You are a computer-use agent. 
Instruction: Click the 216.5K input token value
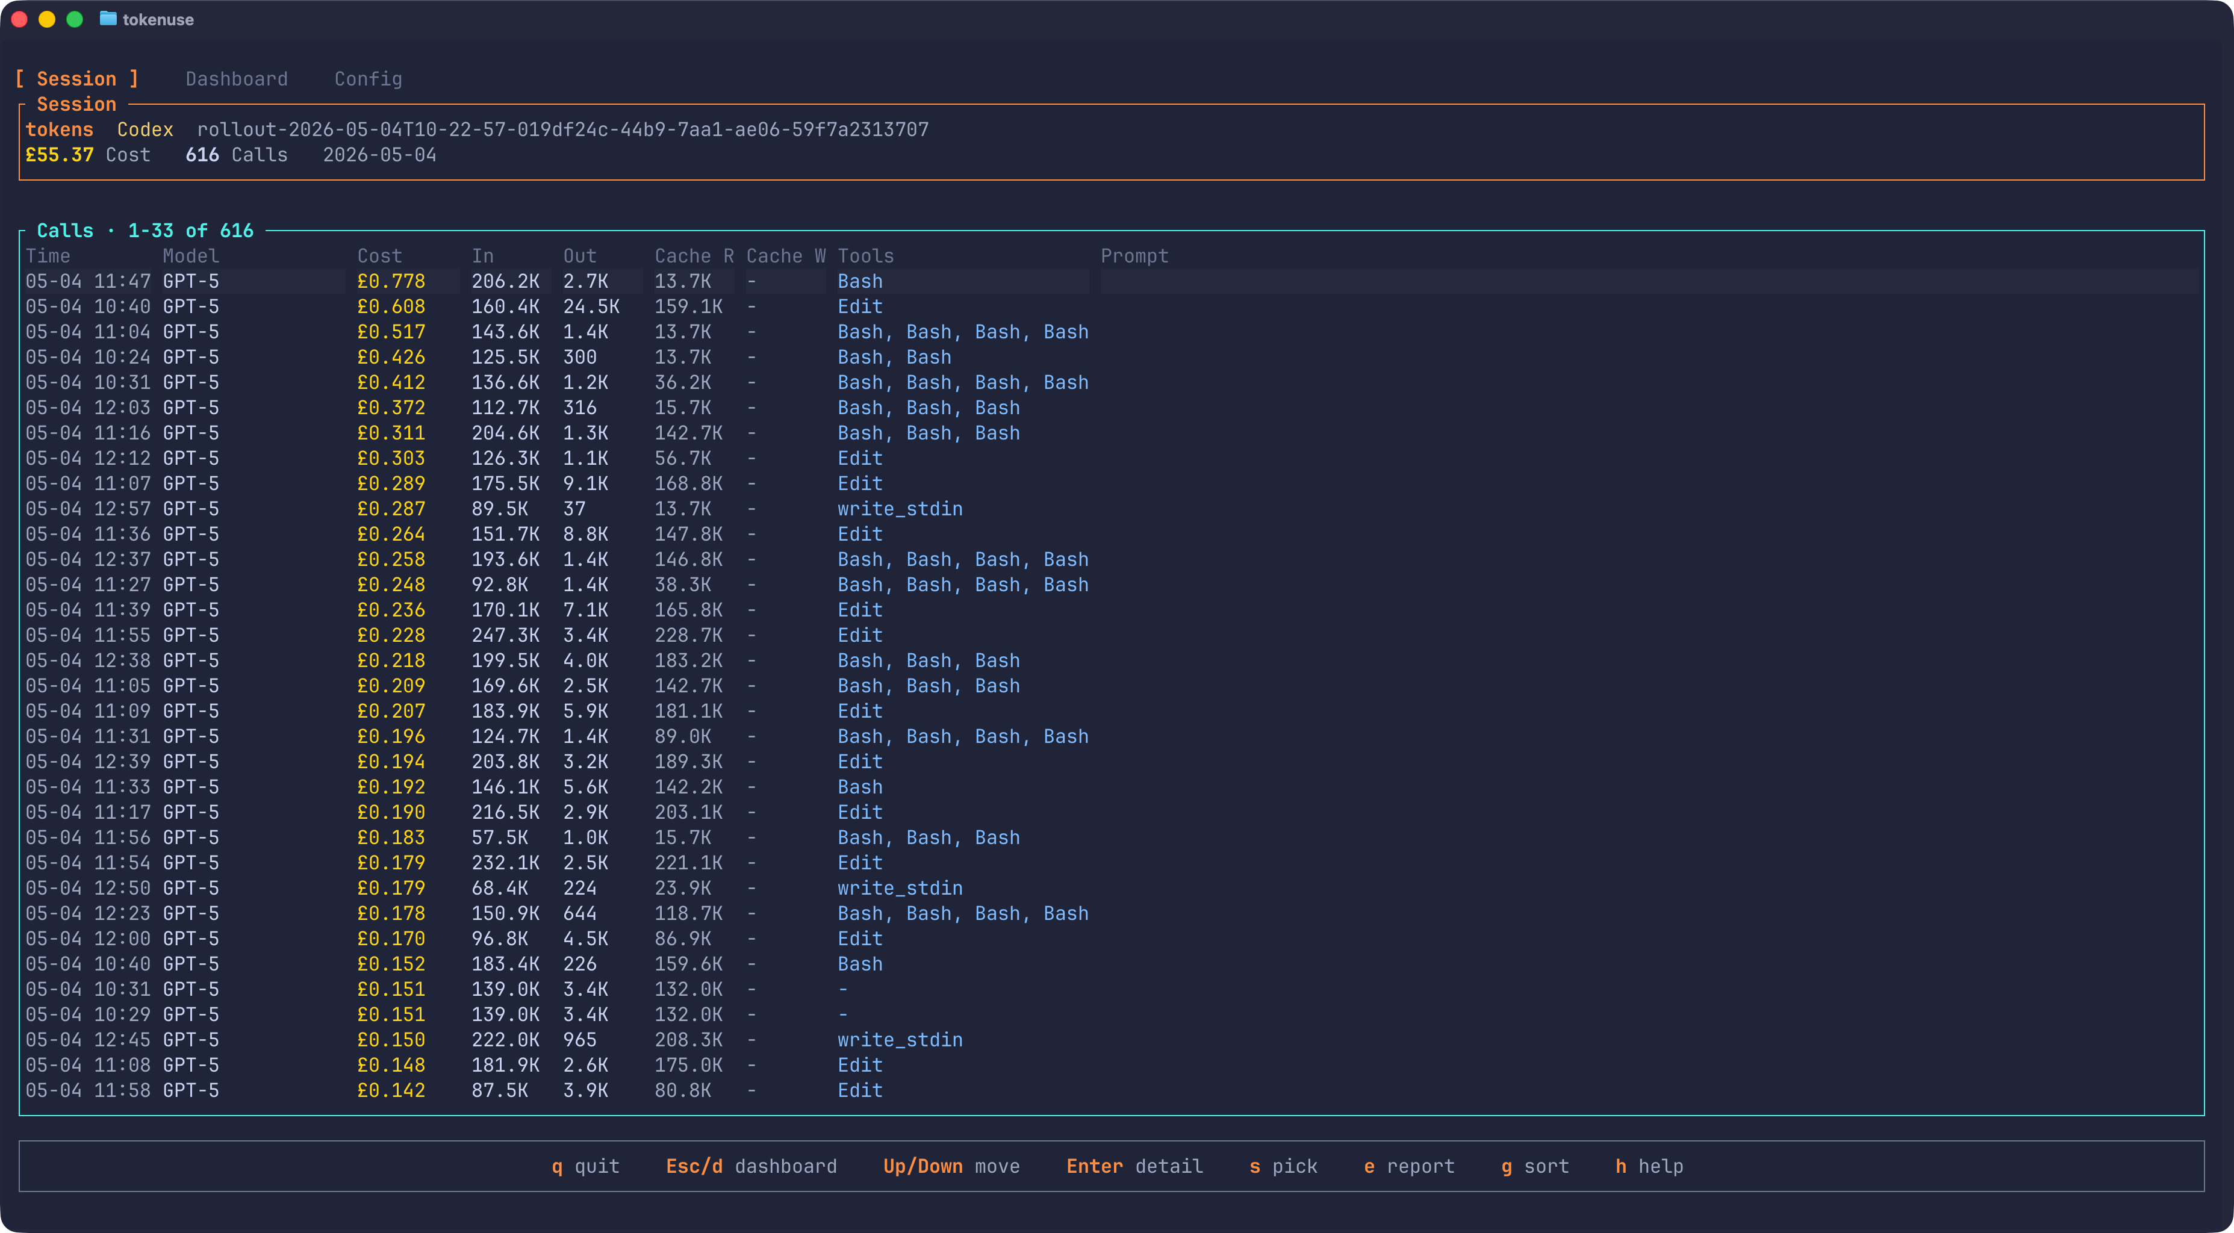coord(506,812)
